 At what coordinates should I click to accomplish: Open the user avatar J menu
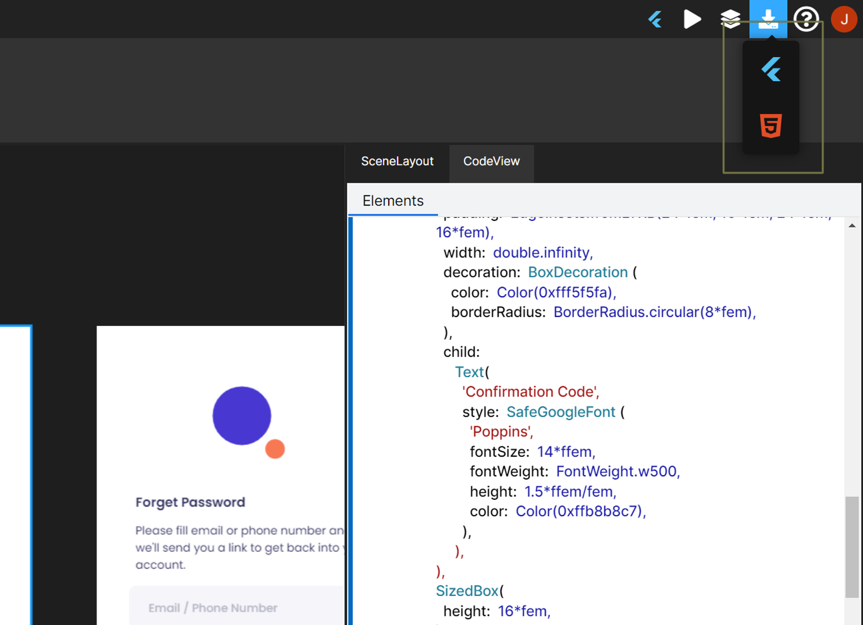[844, 19]
